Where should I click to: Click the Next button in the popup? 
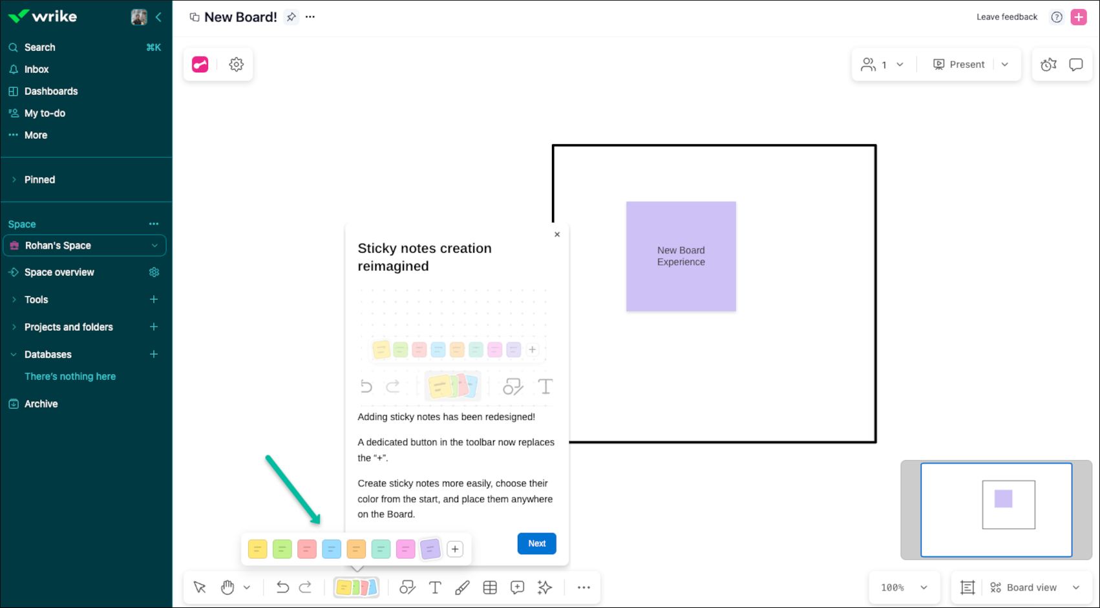(x=536, y=543)
